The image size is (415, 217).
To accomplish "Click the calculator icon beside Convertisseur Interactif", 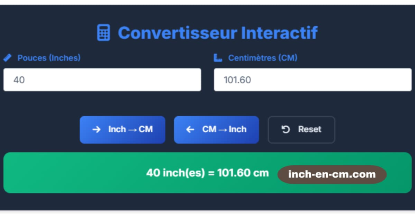I will click(x=103, y=33).
